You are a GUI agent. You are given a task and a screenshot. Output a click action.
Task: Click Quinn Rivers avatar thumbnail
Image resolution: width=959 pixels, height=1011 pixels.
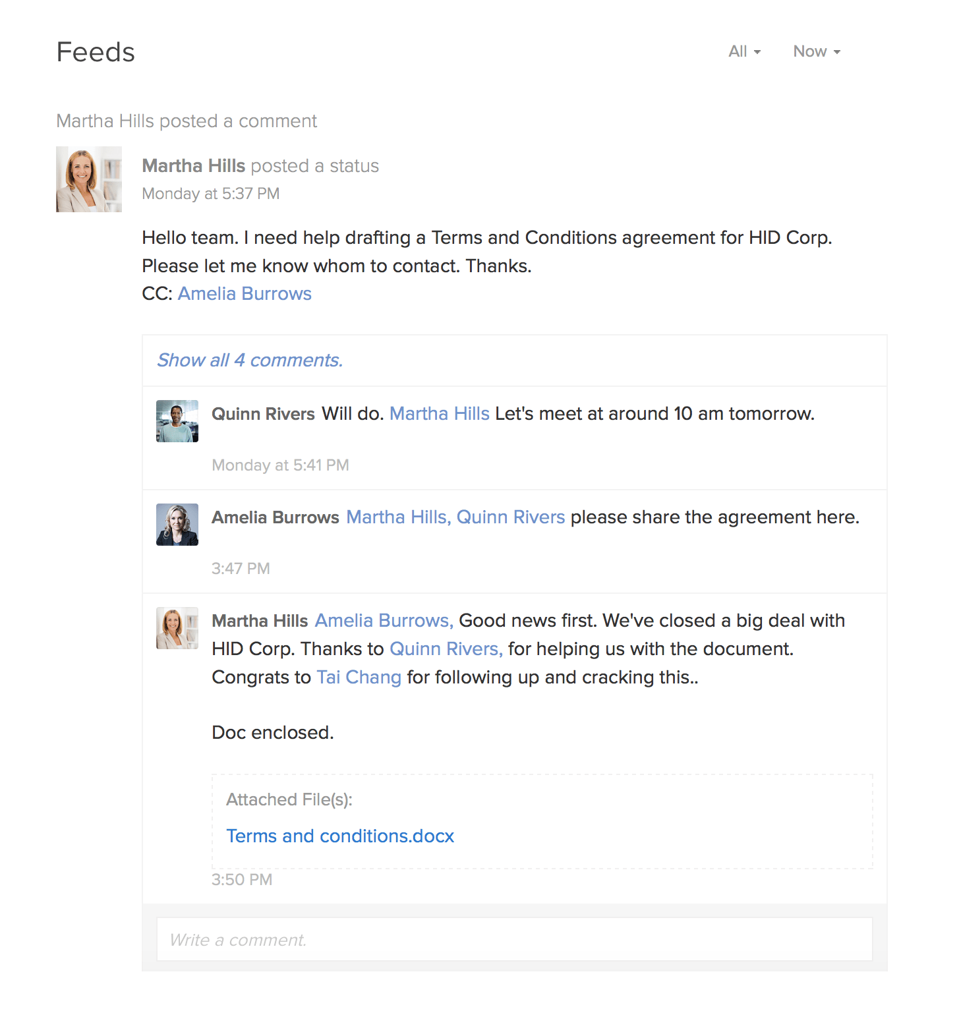[x=177, y=420]
